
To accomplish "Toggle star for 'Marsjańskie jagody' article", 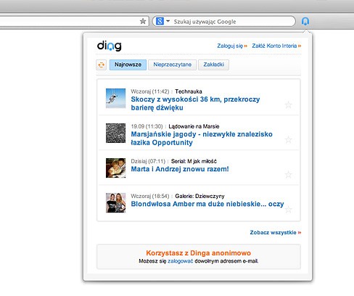I will point(288,140).
